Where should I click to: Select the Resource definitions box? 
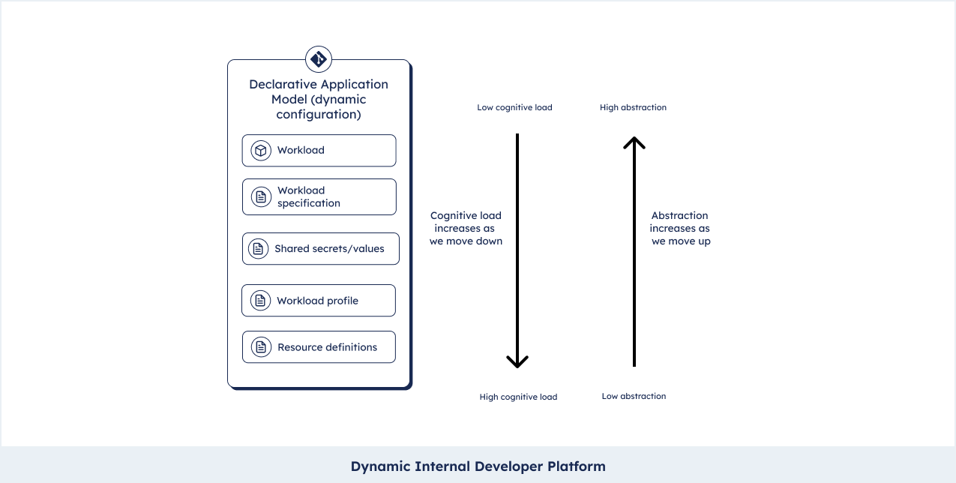tap(319, 347)
